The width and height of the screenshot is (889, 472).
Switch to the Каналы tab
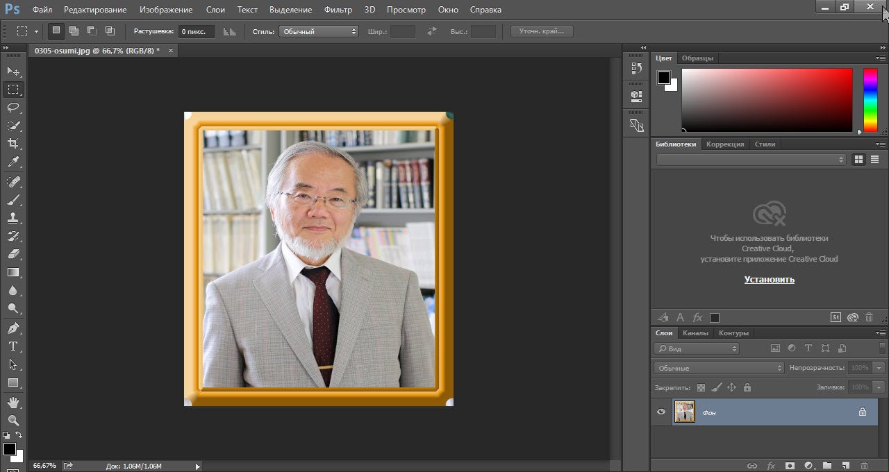[695, 333]
